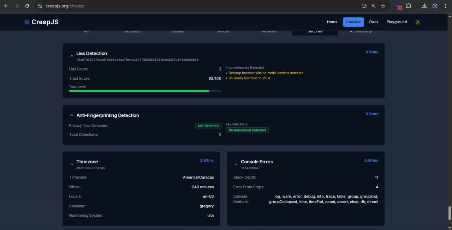This screenshot has width=452, height=230.
Task: Click the Lies Detection hash string
Action: point(137,60)
